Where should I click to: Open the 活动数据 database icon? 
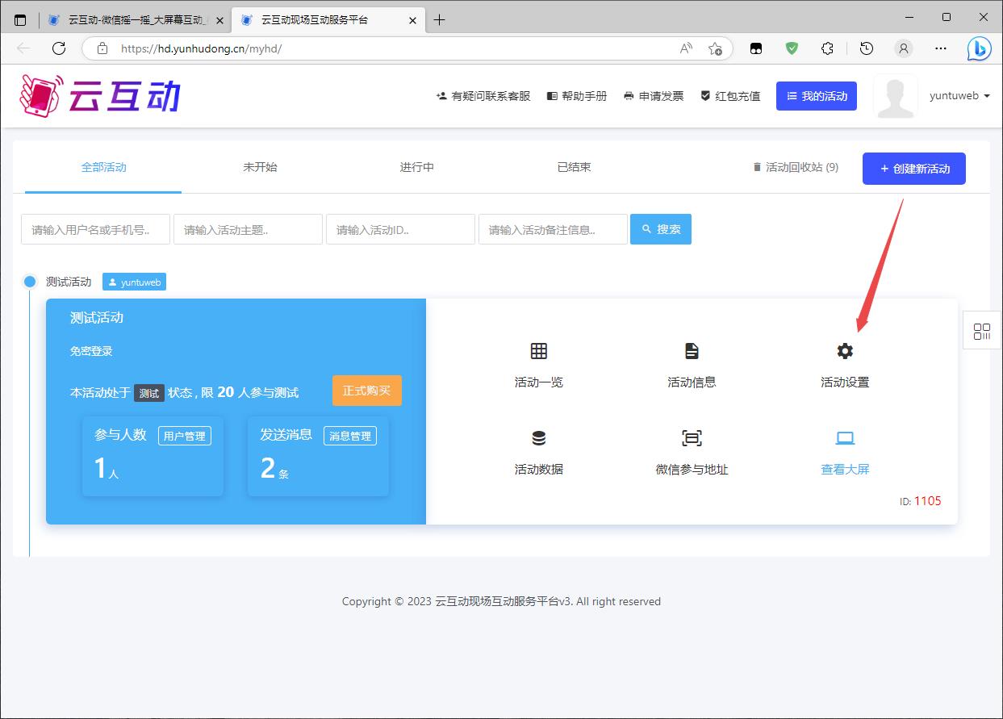point(538,438)
